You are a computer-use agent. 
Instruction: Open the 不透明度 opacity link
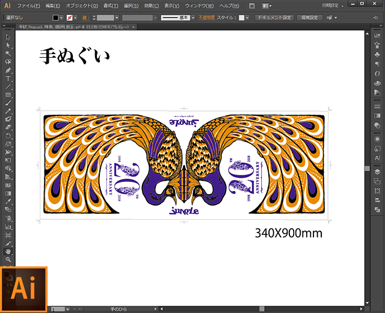pos(206,17)
